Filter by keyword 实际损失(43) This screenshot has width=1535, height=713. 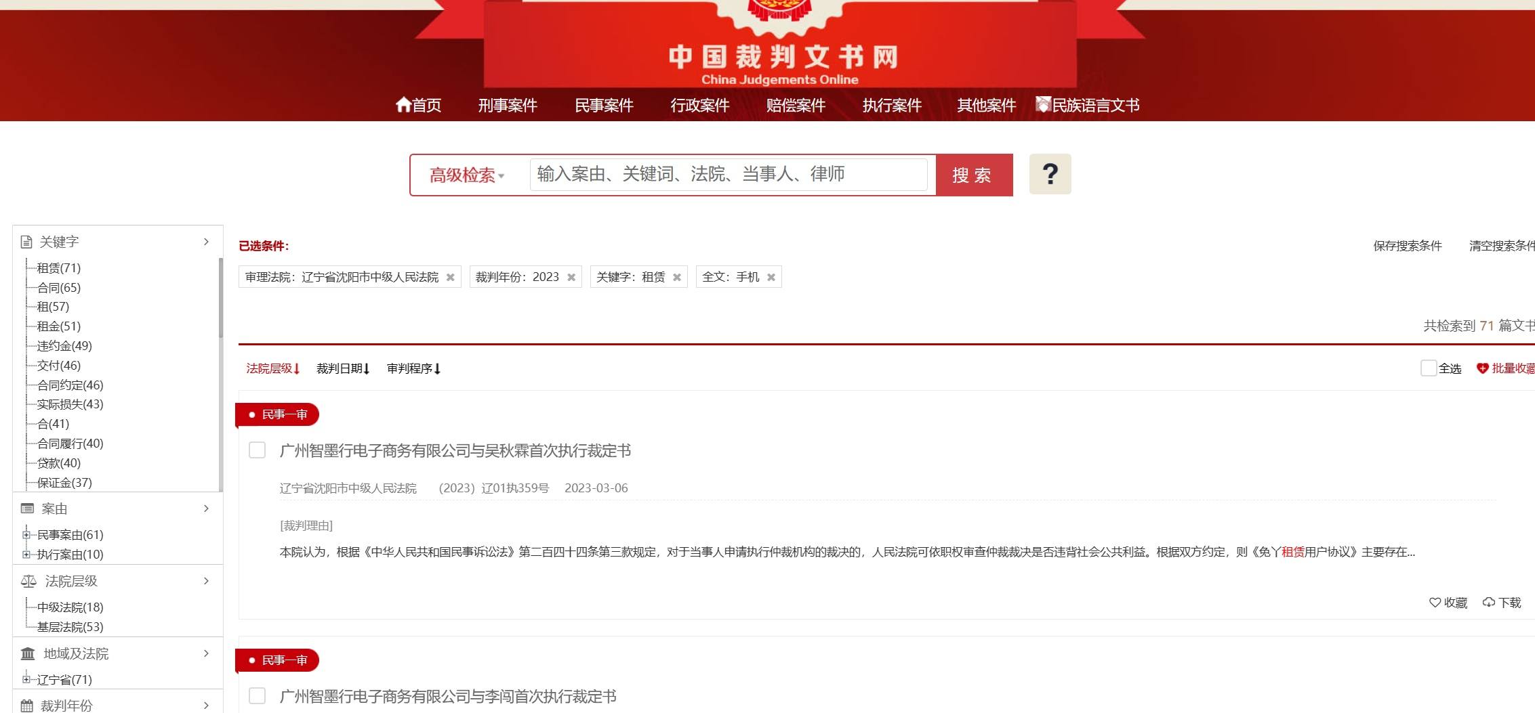pos(70,404)
